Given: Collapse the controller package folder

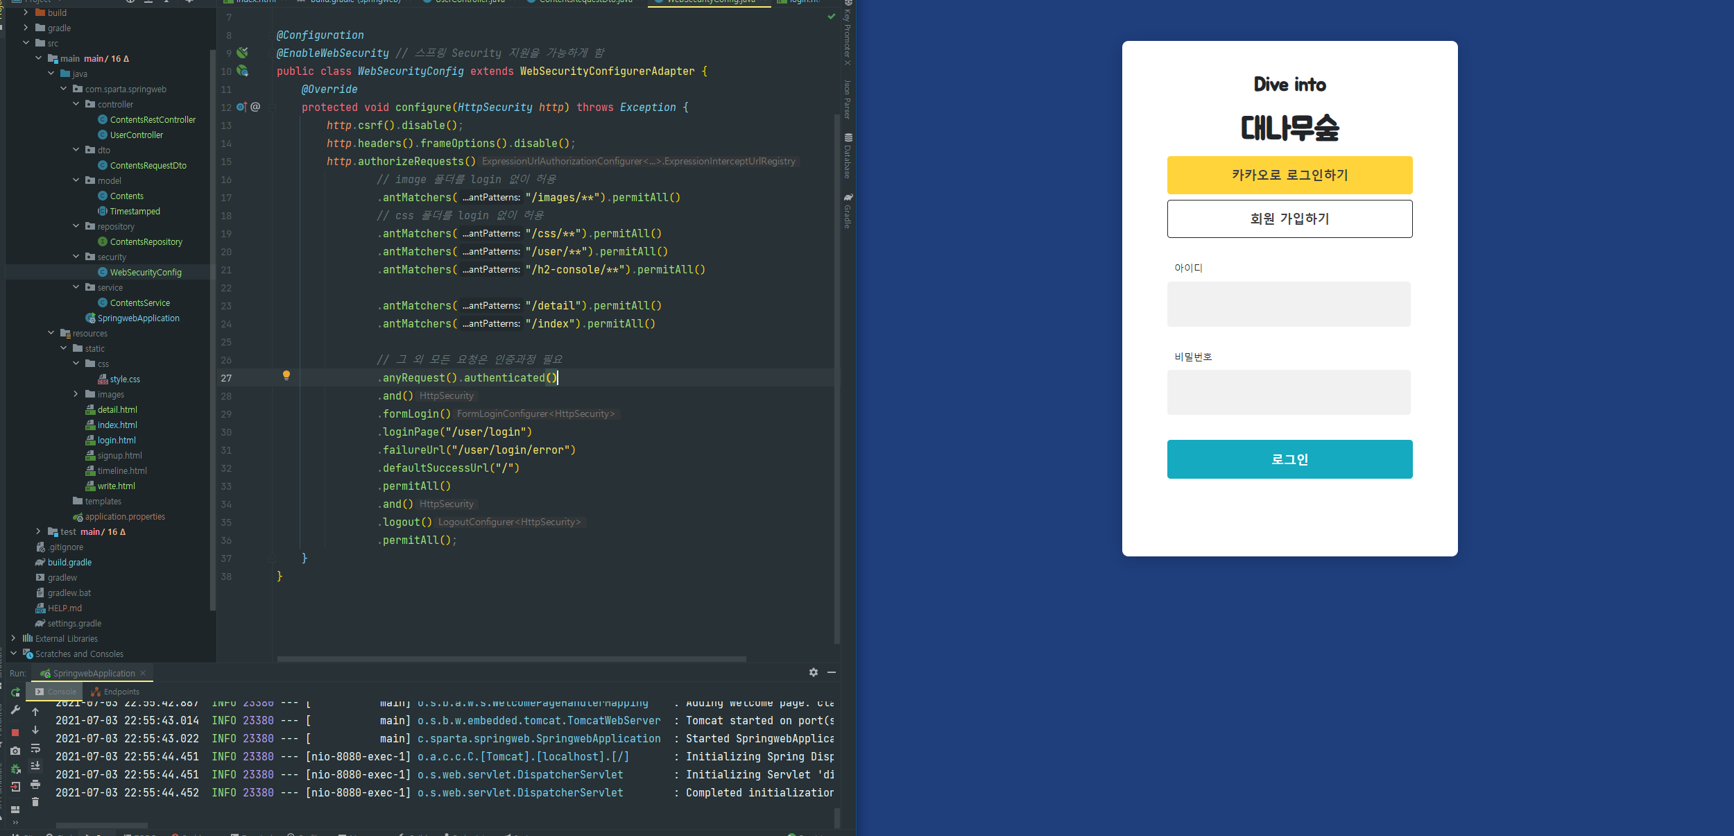Looking at the screenshot, I should [x=76, y=104].
